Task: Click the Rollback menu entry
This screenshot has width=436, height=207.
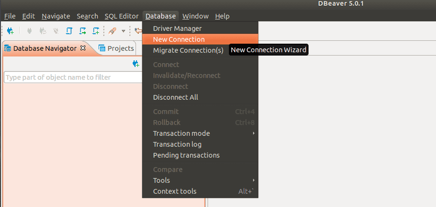Action: pyautogui.click(x=200, y=122)
